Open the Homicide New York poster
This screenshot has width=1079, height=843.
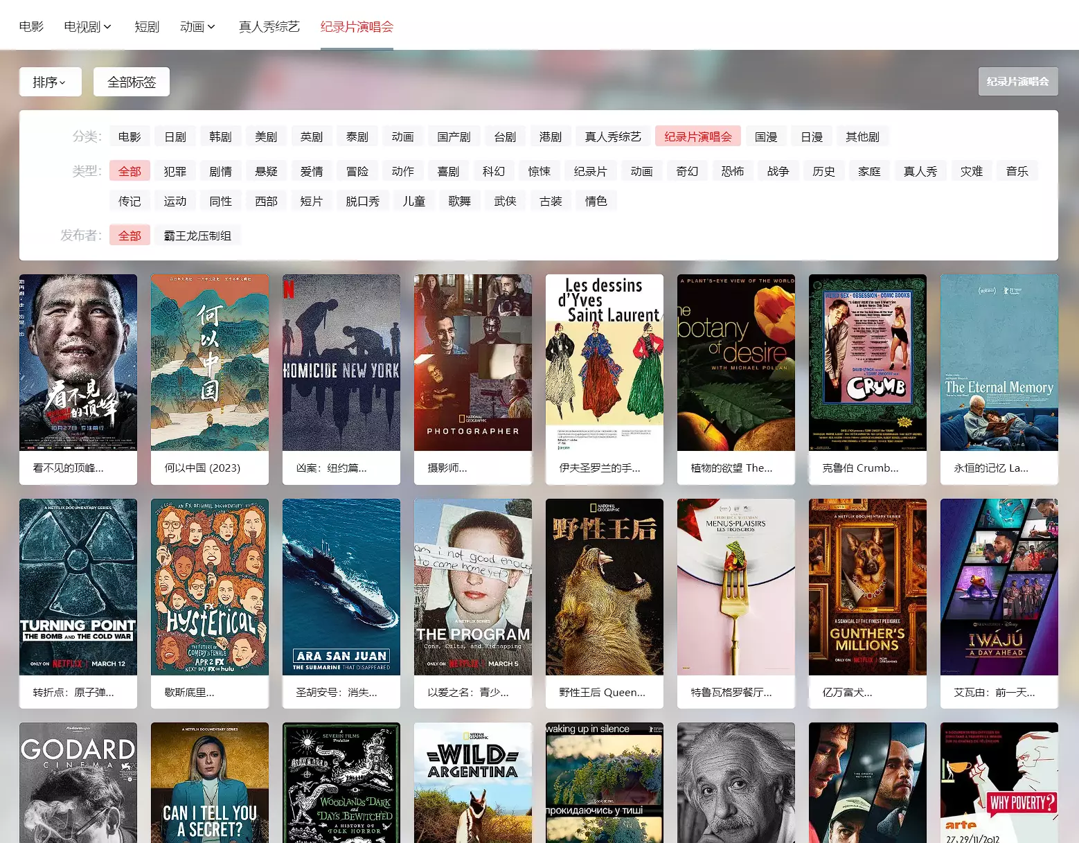pyautogui.click(x=341, y=362)
